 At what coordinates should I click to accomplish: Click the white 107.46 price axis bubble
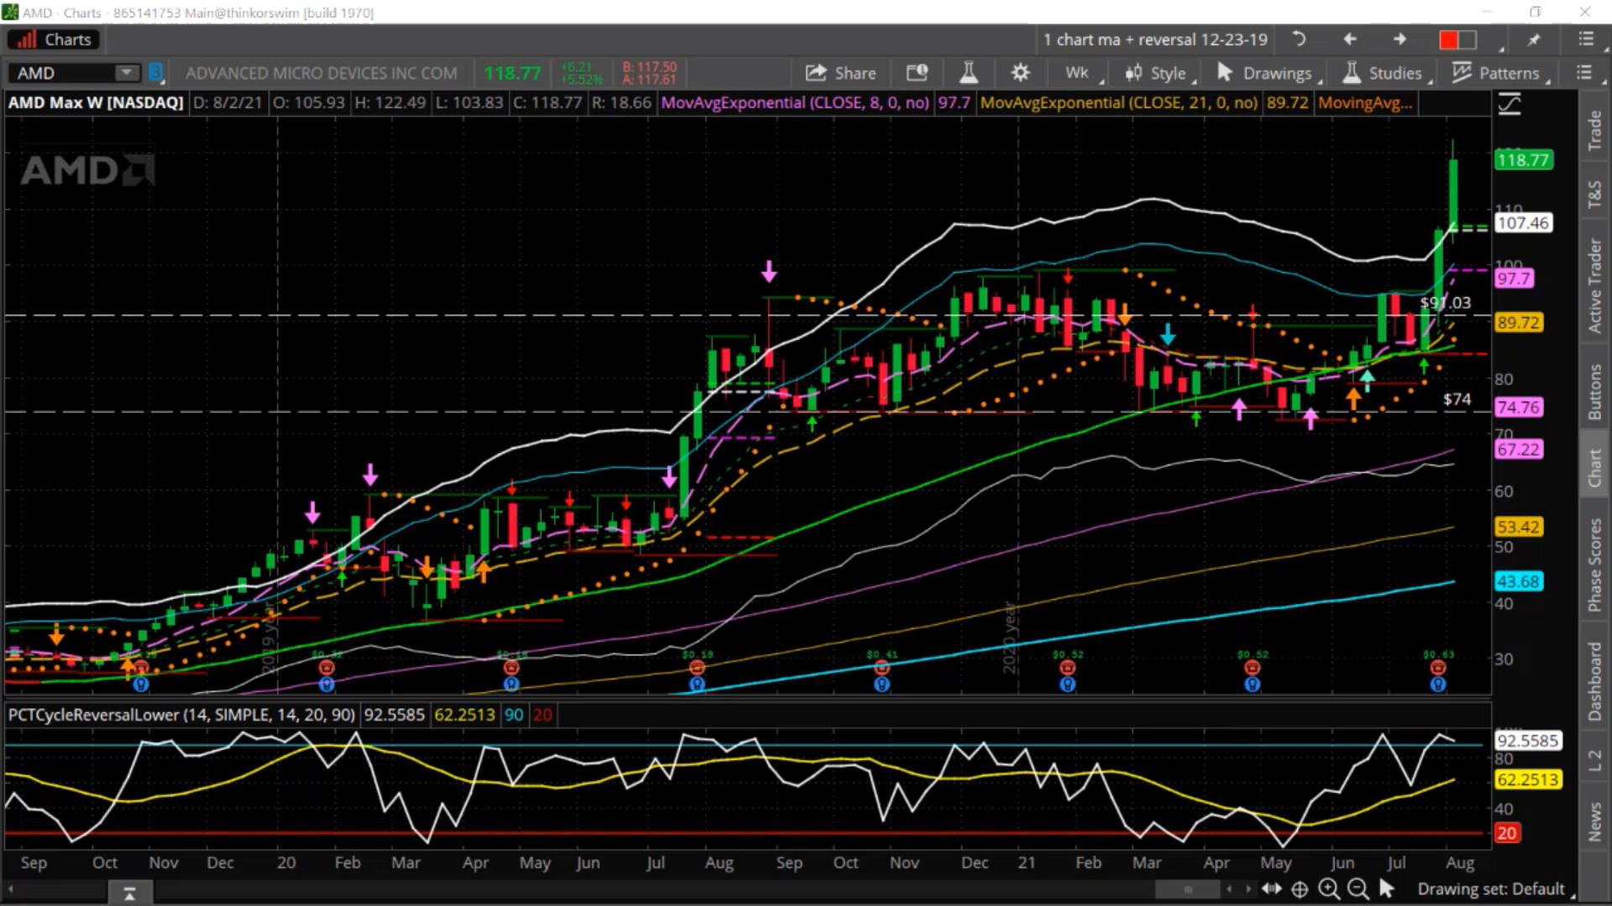click(x=1523, y=223)
